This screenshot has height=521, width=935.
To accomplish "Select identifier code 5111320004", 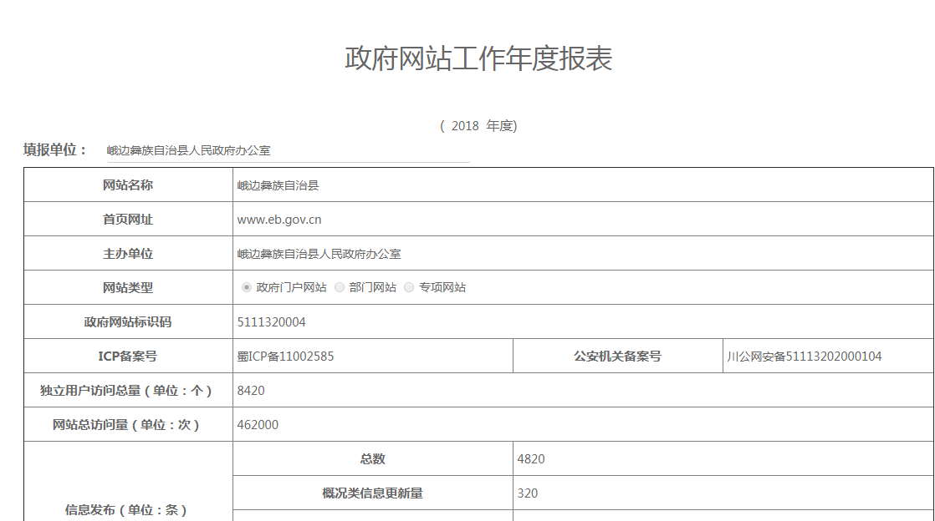I will (x=271, y=322).
